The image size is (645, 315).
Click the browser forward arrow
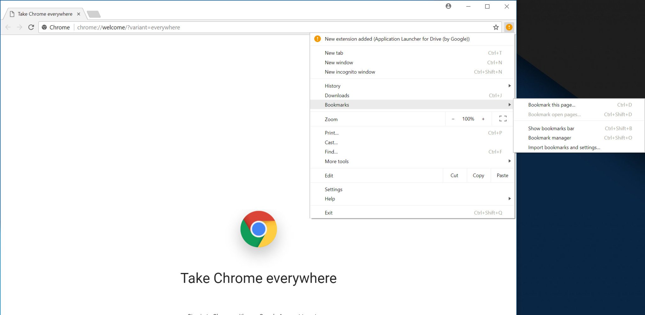[x=20, y=27]
